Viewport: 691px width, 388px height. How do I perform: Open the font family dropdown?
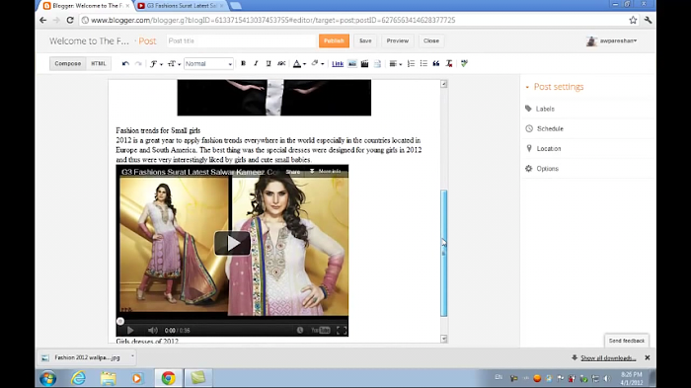click(156, 63)
